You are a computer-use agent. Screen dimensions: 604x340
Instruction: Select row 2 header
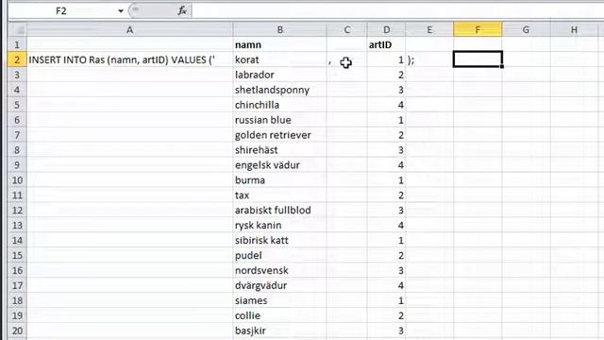coord(17,59)
